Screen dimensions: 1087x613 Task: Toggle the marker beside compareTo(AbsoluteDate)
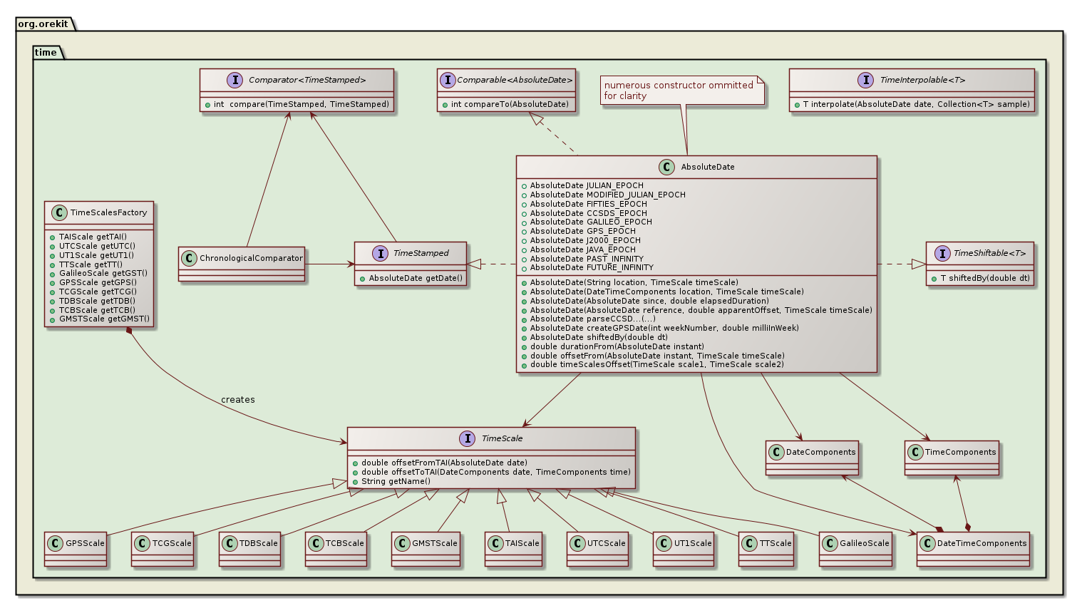(447, 104)
